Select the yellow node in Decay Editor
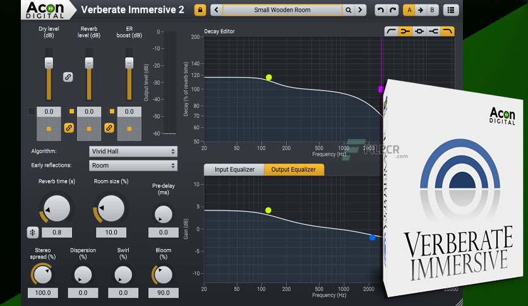This screenshot has width=528, height=306. 268,78
